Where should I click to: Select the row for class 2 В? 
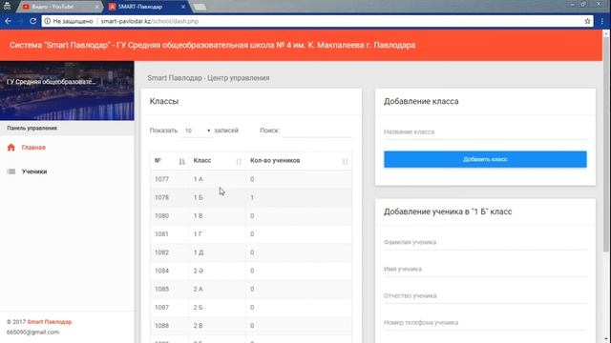pyautogui.click(x=251, y=326)
